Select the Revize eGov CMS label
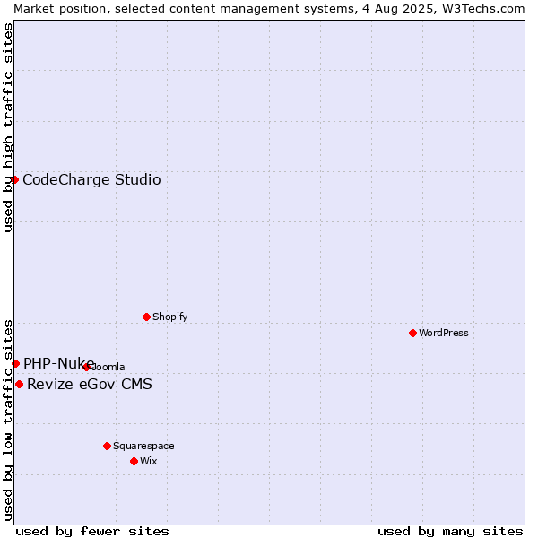The width and height of the screenshot is (538, 538). (x=90, y=384)
